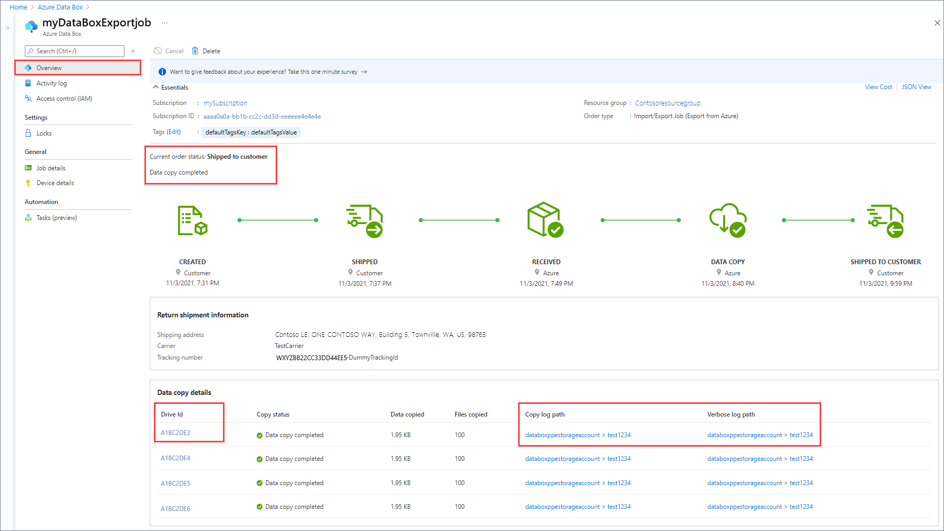Click the green Data copy completed check icon
This screenshot has width=944, height=531.
259,435
